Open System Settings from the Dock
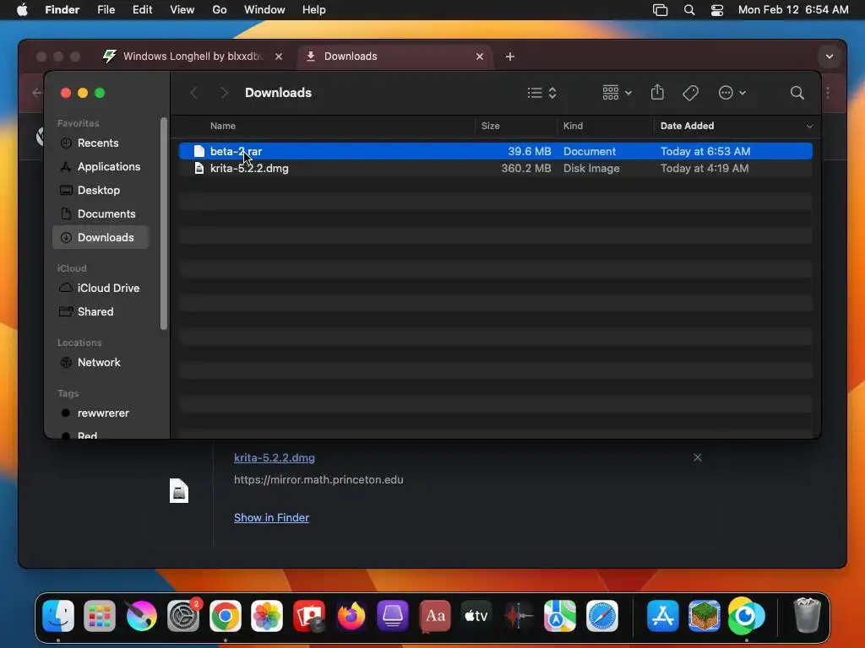This screenshot has height=648, width=865. point(183,615)
